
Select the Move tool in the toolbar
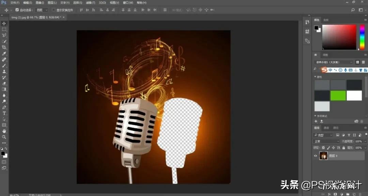4,23
